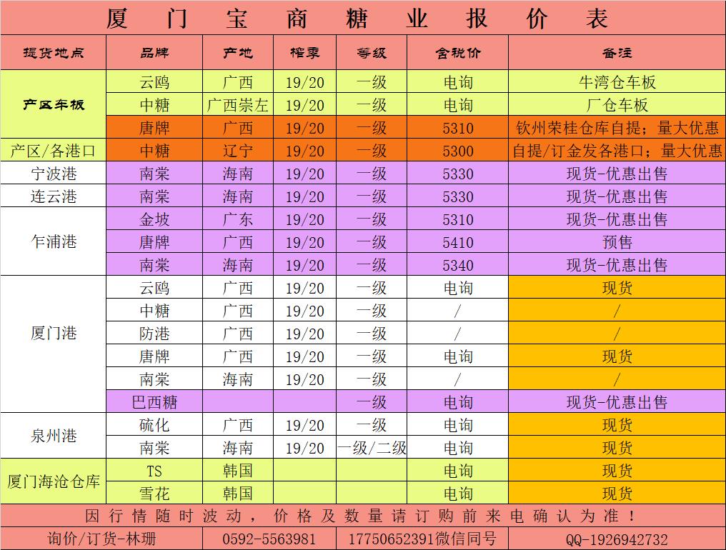Select the 巴西糖 brand cell
This screenshot has height=550, width=726.
[154, 402]
